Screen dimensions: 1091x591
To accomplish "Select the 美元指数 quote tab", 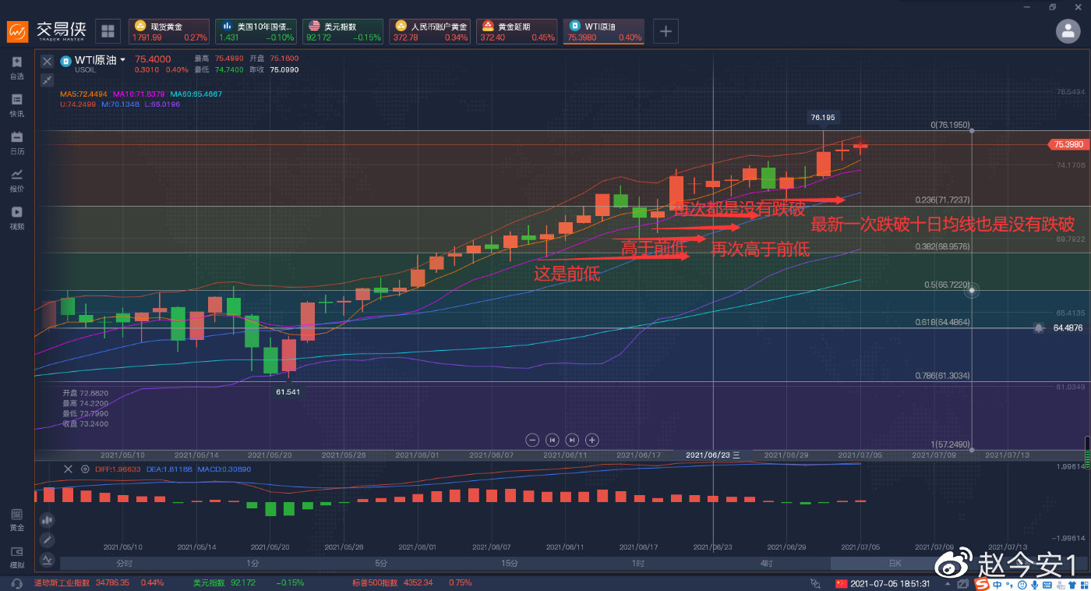I will click(343, 31).
